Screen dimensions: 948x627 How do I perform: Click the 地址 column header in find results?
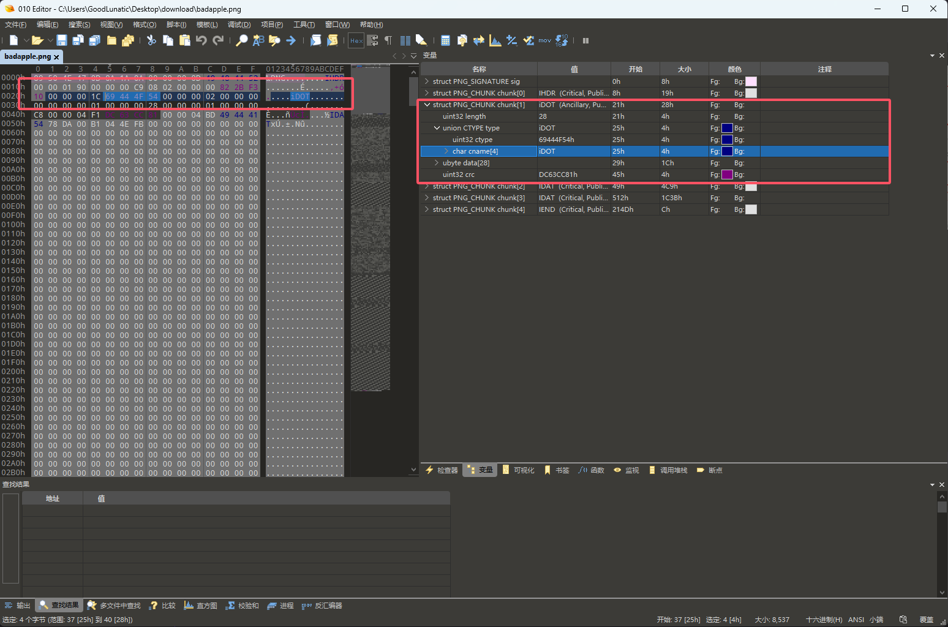[x=53, y=498]
